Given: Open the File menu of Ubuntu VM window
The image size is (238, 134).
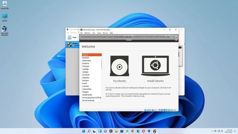Looking at the screenshot, I should (x=81, y=33).
